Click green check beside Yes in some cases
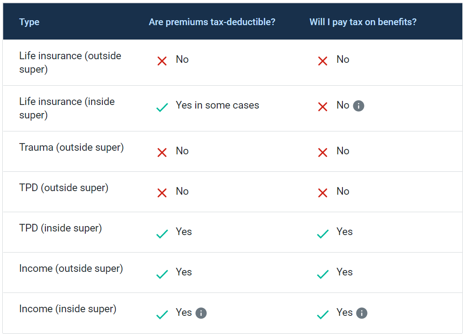The height and width of the screenshot is (336, 465). [x=162, y=107]
